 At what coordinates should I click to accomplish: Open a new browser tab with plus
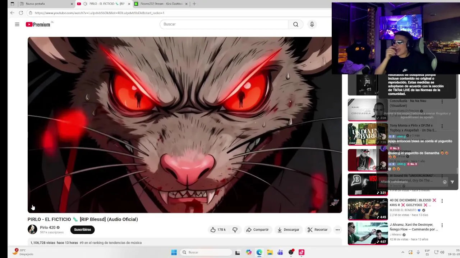194,4
